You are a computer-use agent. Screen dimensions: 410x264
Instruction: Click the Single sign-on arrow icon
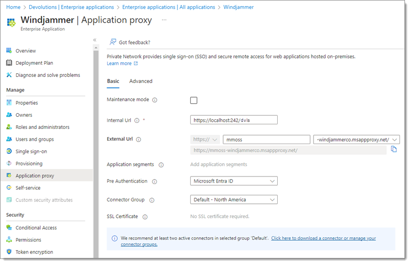pyautogui.click(x=9, y=151)
